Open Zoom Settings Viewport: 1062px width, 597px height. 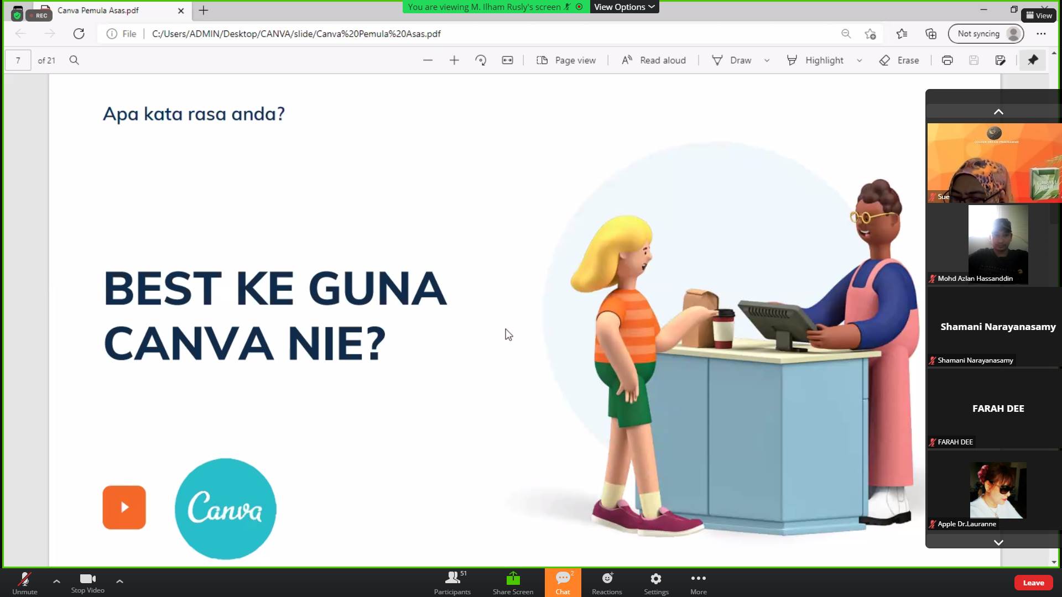pyautogui.click(x=656, y=583)
